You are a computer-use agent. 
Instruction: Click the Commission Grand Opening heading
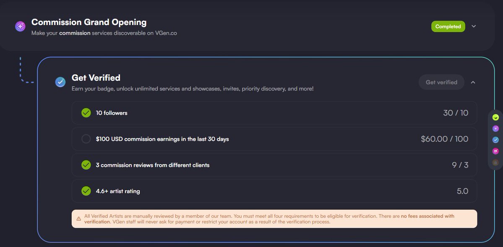click(89, 22)
